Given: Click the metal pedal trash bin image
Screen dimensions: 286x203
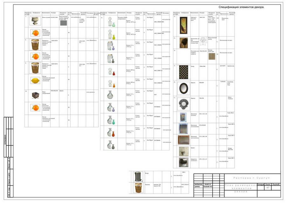Looking at the screenshot, I should (138, 176).
